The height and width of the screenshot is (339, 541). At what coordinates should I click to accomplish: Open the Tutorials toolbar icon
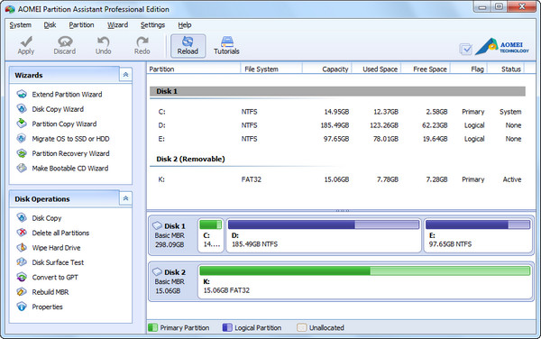pos(226,41)
